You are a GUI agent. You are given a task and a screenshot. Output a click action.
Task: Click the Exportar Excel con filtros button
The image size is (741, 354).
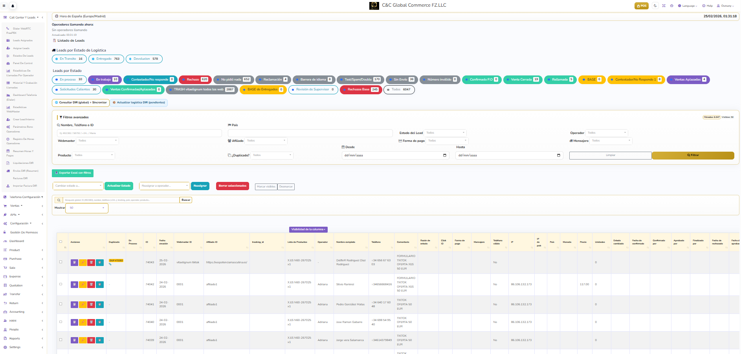73,173
